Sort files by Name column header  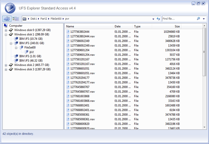[89, 26]
